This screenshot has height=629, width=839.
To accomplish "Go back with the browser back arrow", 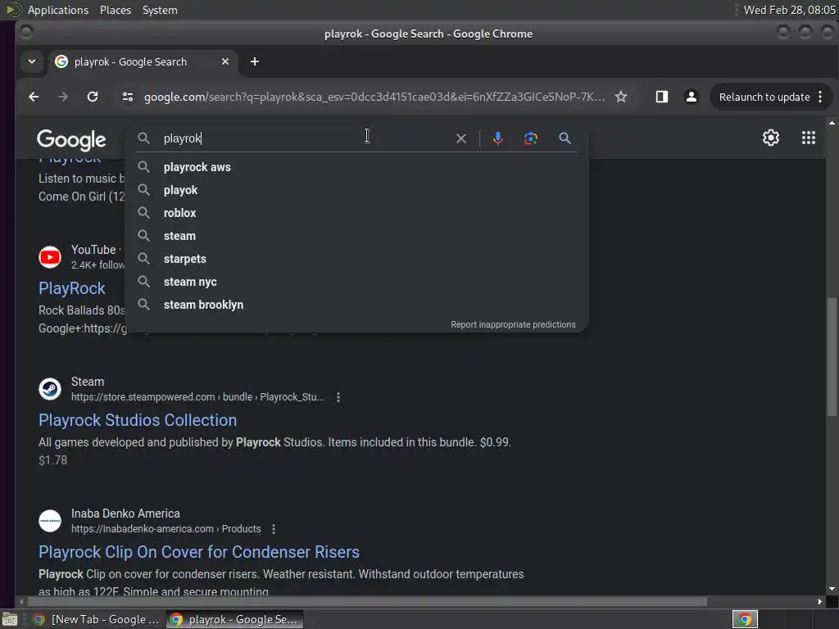I will pyautogui.click(x=34, y=97).
